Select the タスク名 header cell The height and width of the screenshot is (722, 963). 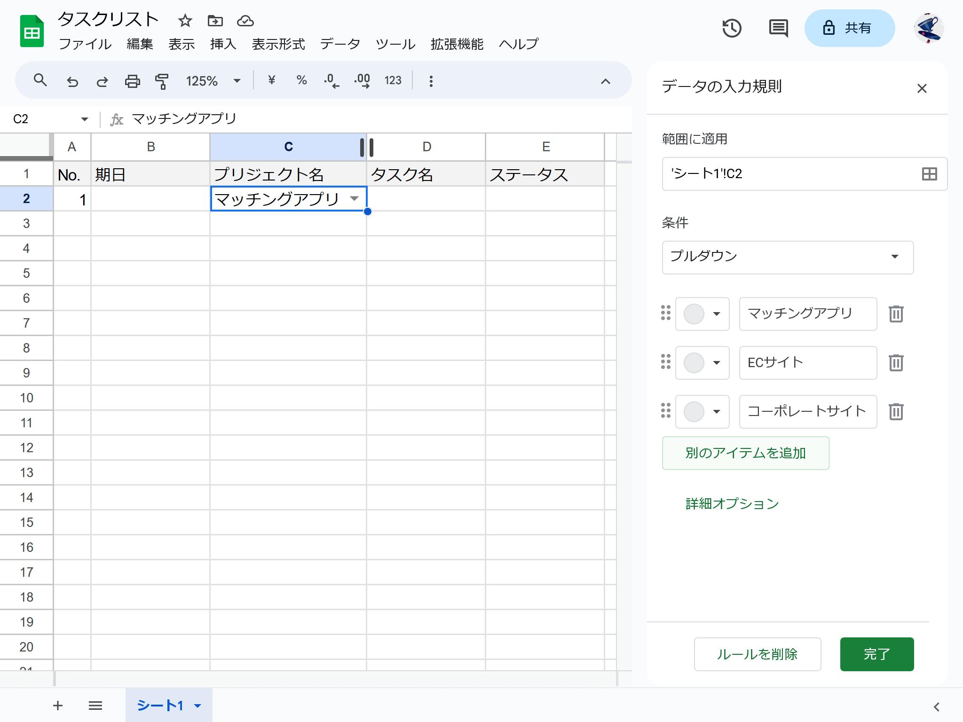click(426, 174)
